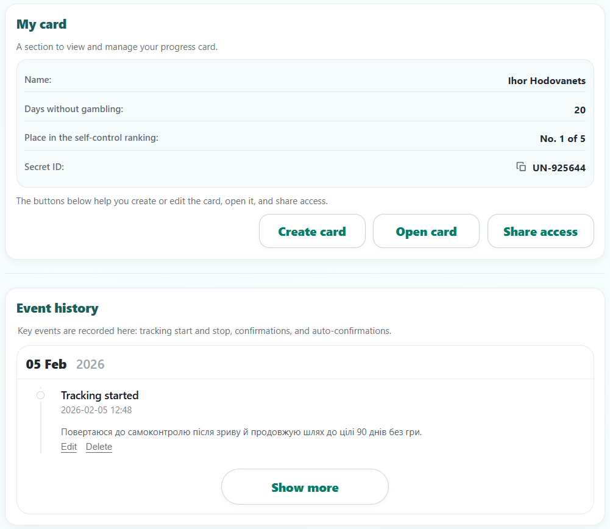Click the Event history heading
Image resolution: width=610 pixels, height=529 pixels.
(57, 308)
